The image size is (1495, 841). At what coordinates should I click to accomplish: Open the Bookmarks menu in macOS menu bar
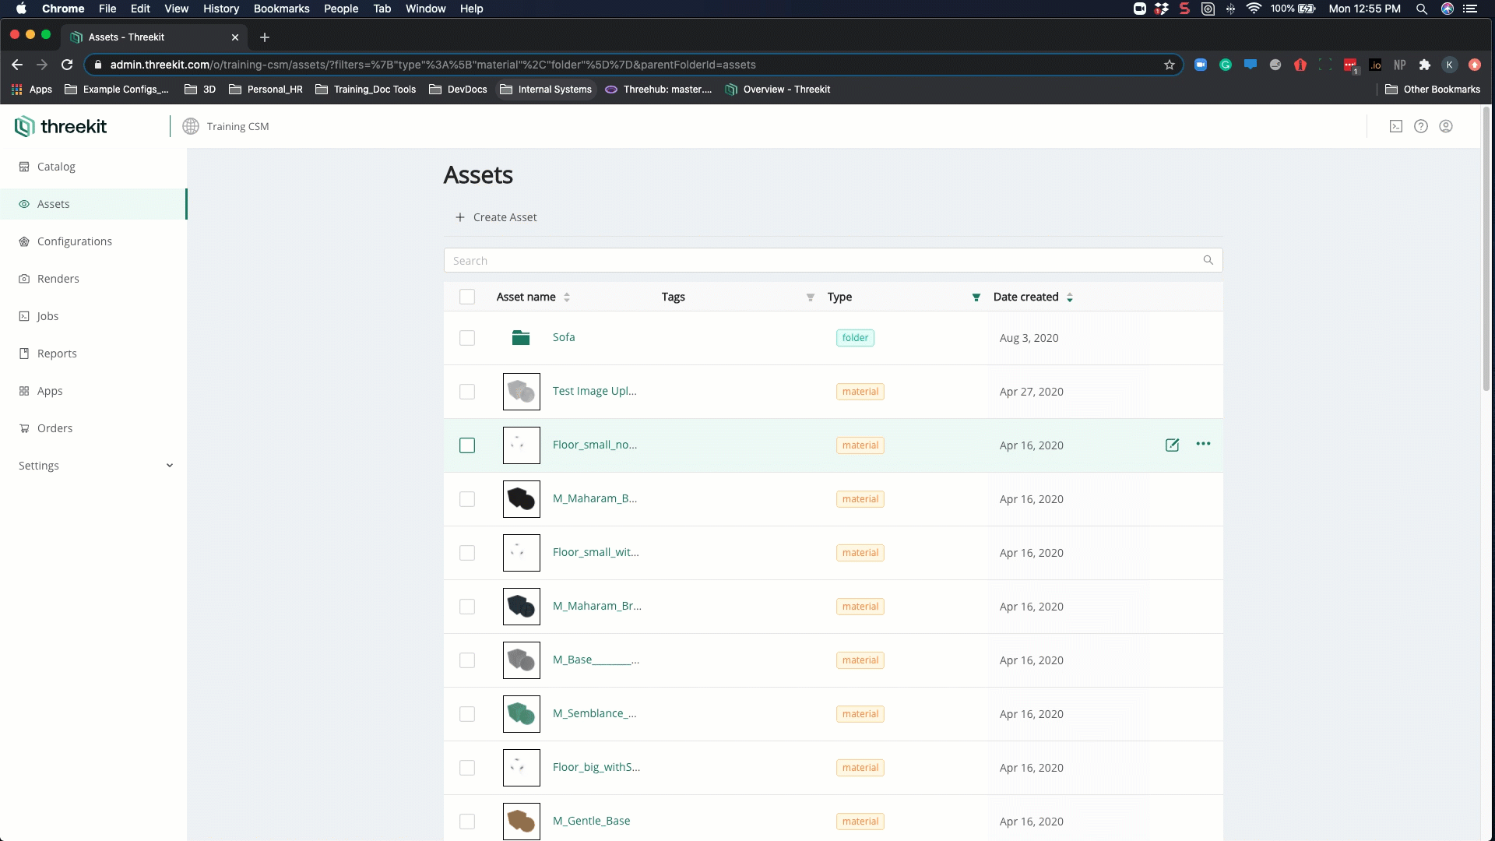coord(281,9)
